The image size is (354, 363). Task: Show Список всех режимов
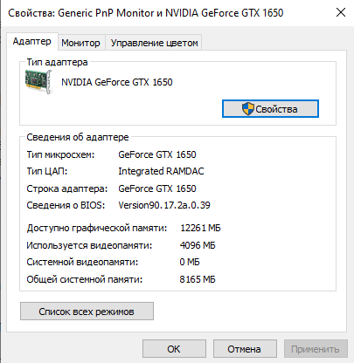click(87, 312)
